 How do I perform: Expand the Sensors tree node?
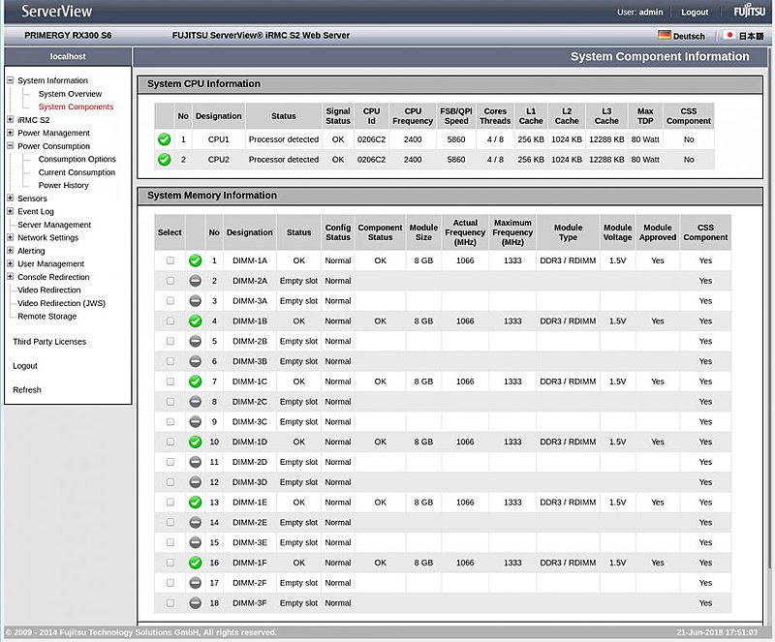click(x=10, y=199)
